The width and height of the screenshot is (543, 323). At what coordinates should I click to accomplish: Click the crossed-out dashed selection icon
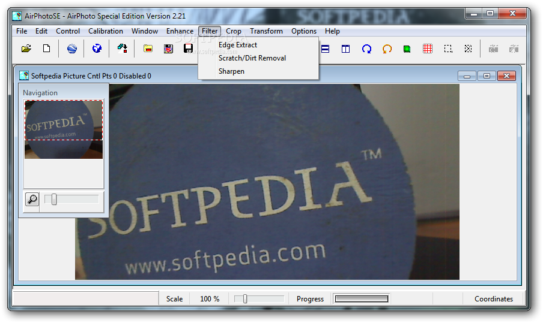click(x=468, y=49)
